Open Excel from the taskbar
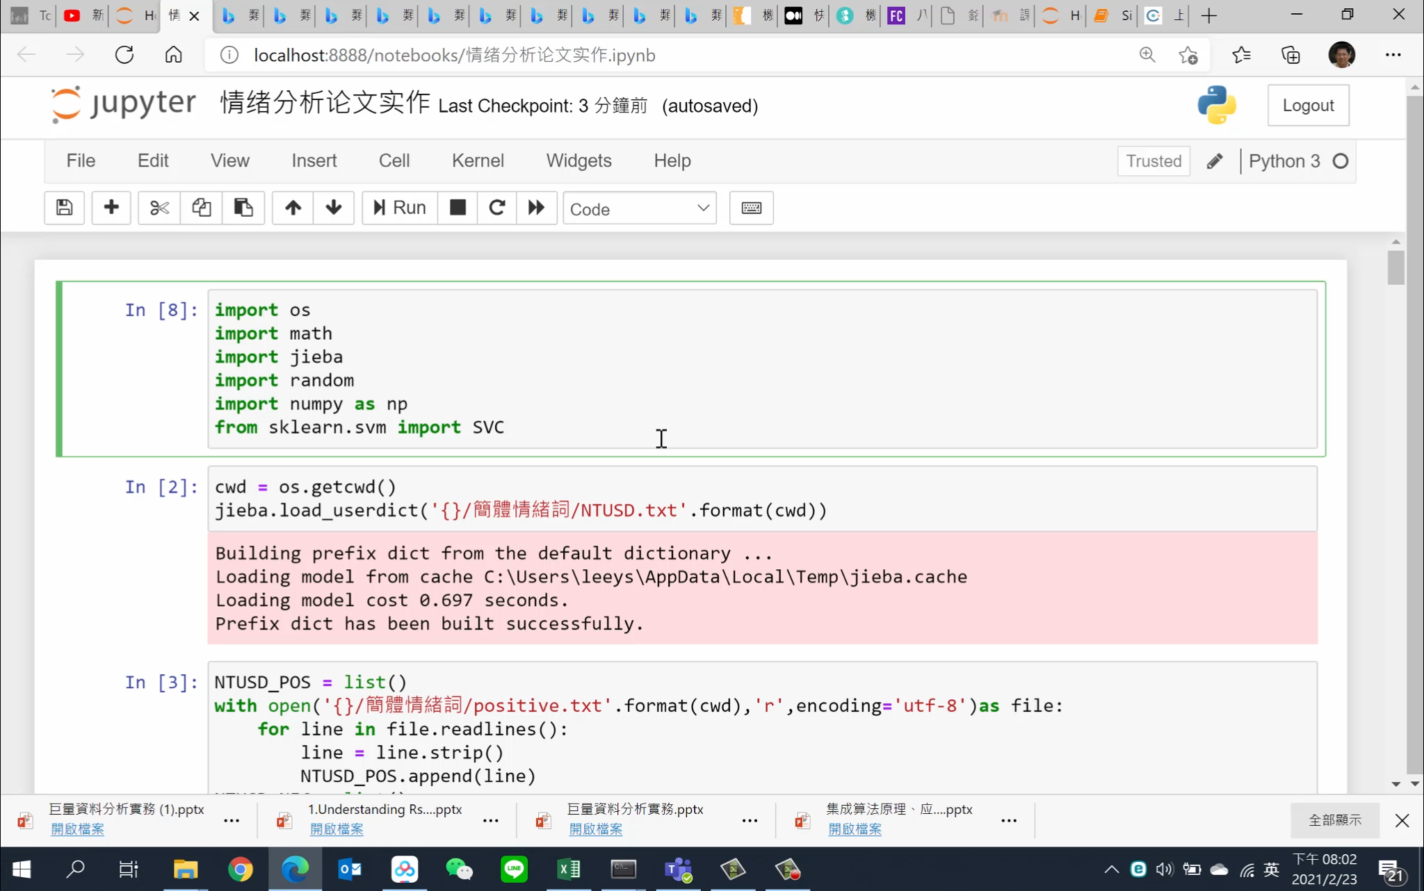1424x891 pixels. pyautogui.click(x=569, y=869)
